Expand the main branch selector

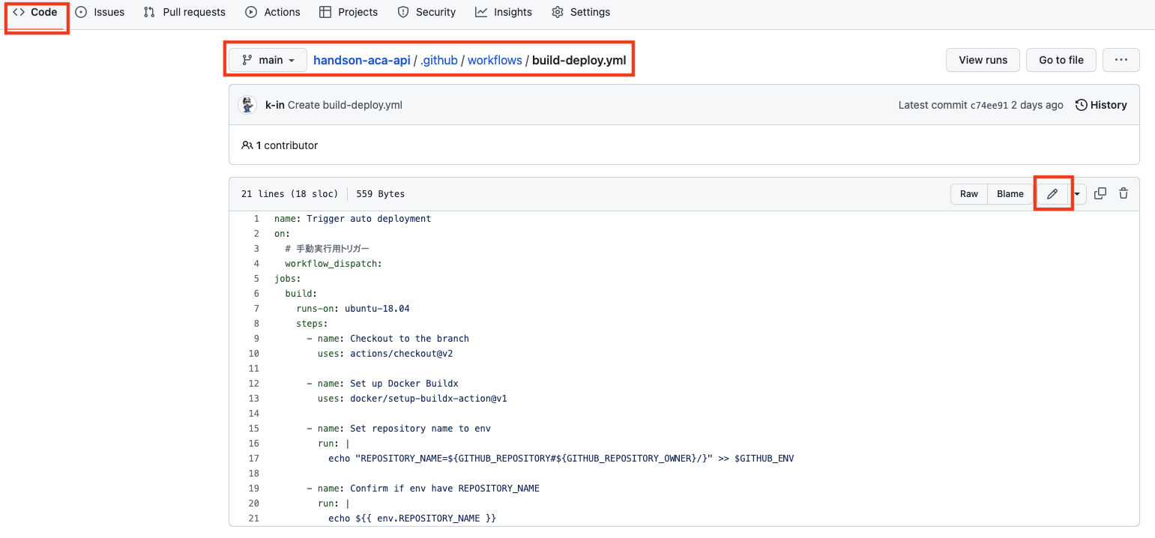pyautogui.click(x=268, y=60)
